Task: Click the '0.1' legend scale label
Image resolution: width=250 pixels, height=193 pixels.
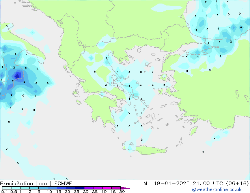Action: [x=5, y=191]
